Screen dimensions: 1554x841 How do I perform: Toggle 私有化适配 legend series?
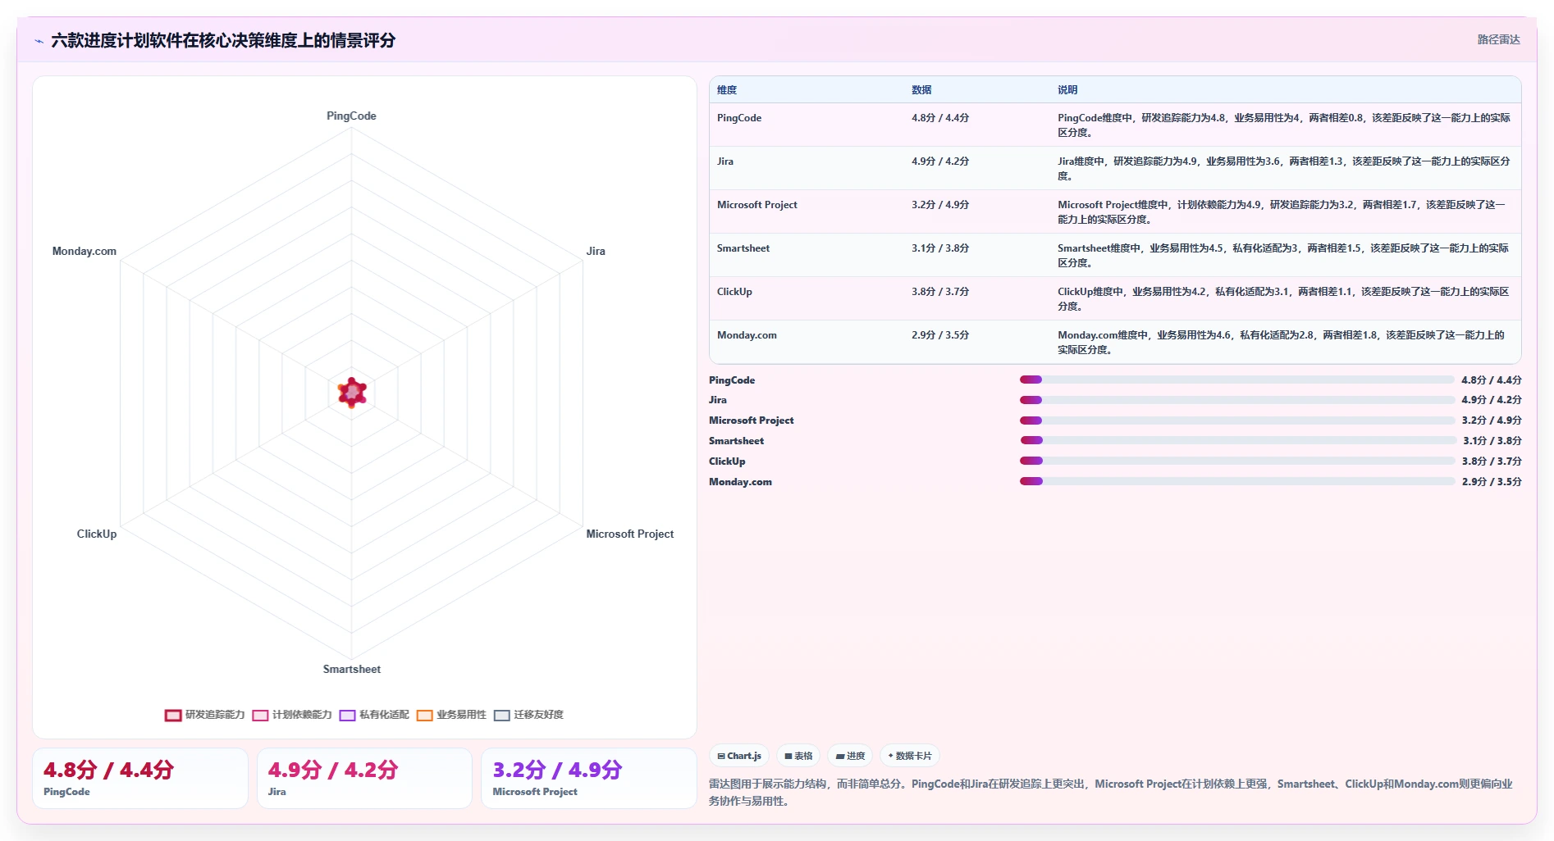pyautogui.click(x=374, y=715)
